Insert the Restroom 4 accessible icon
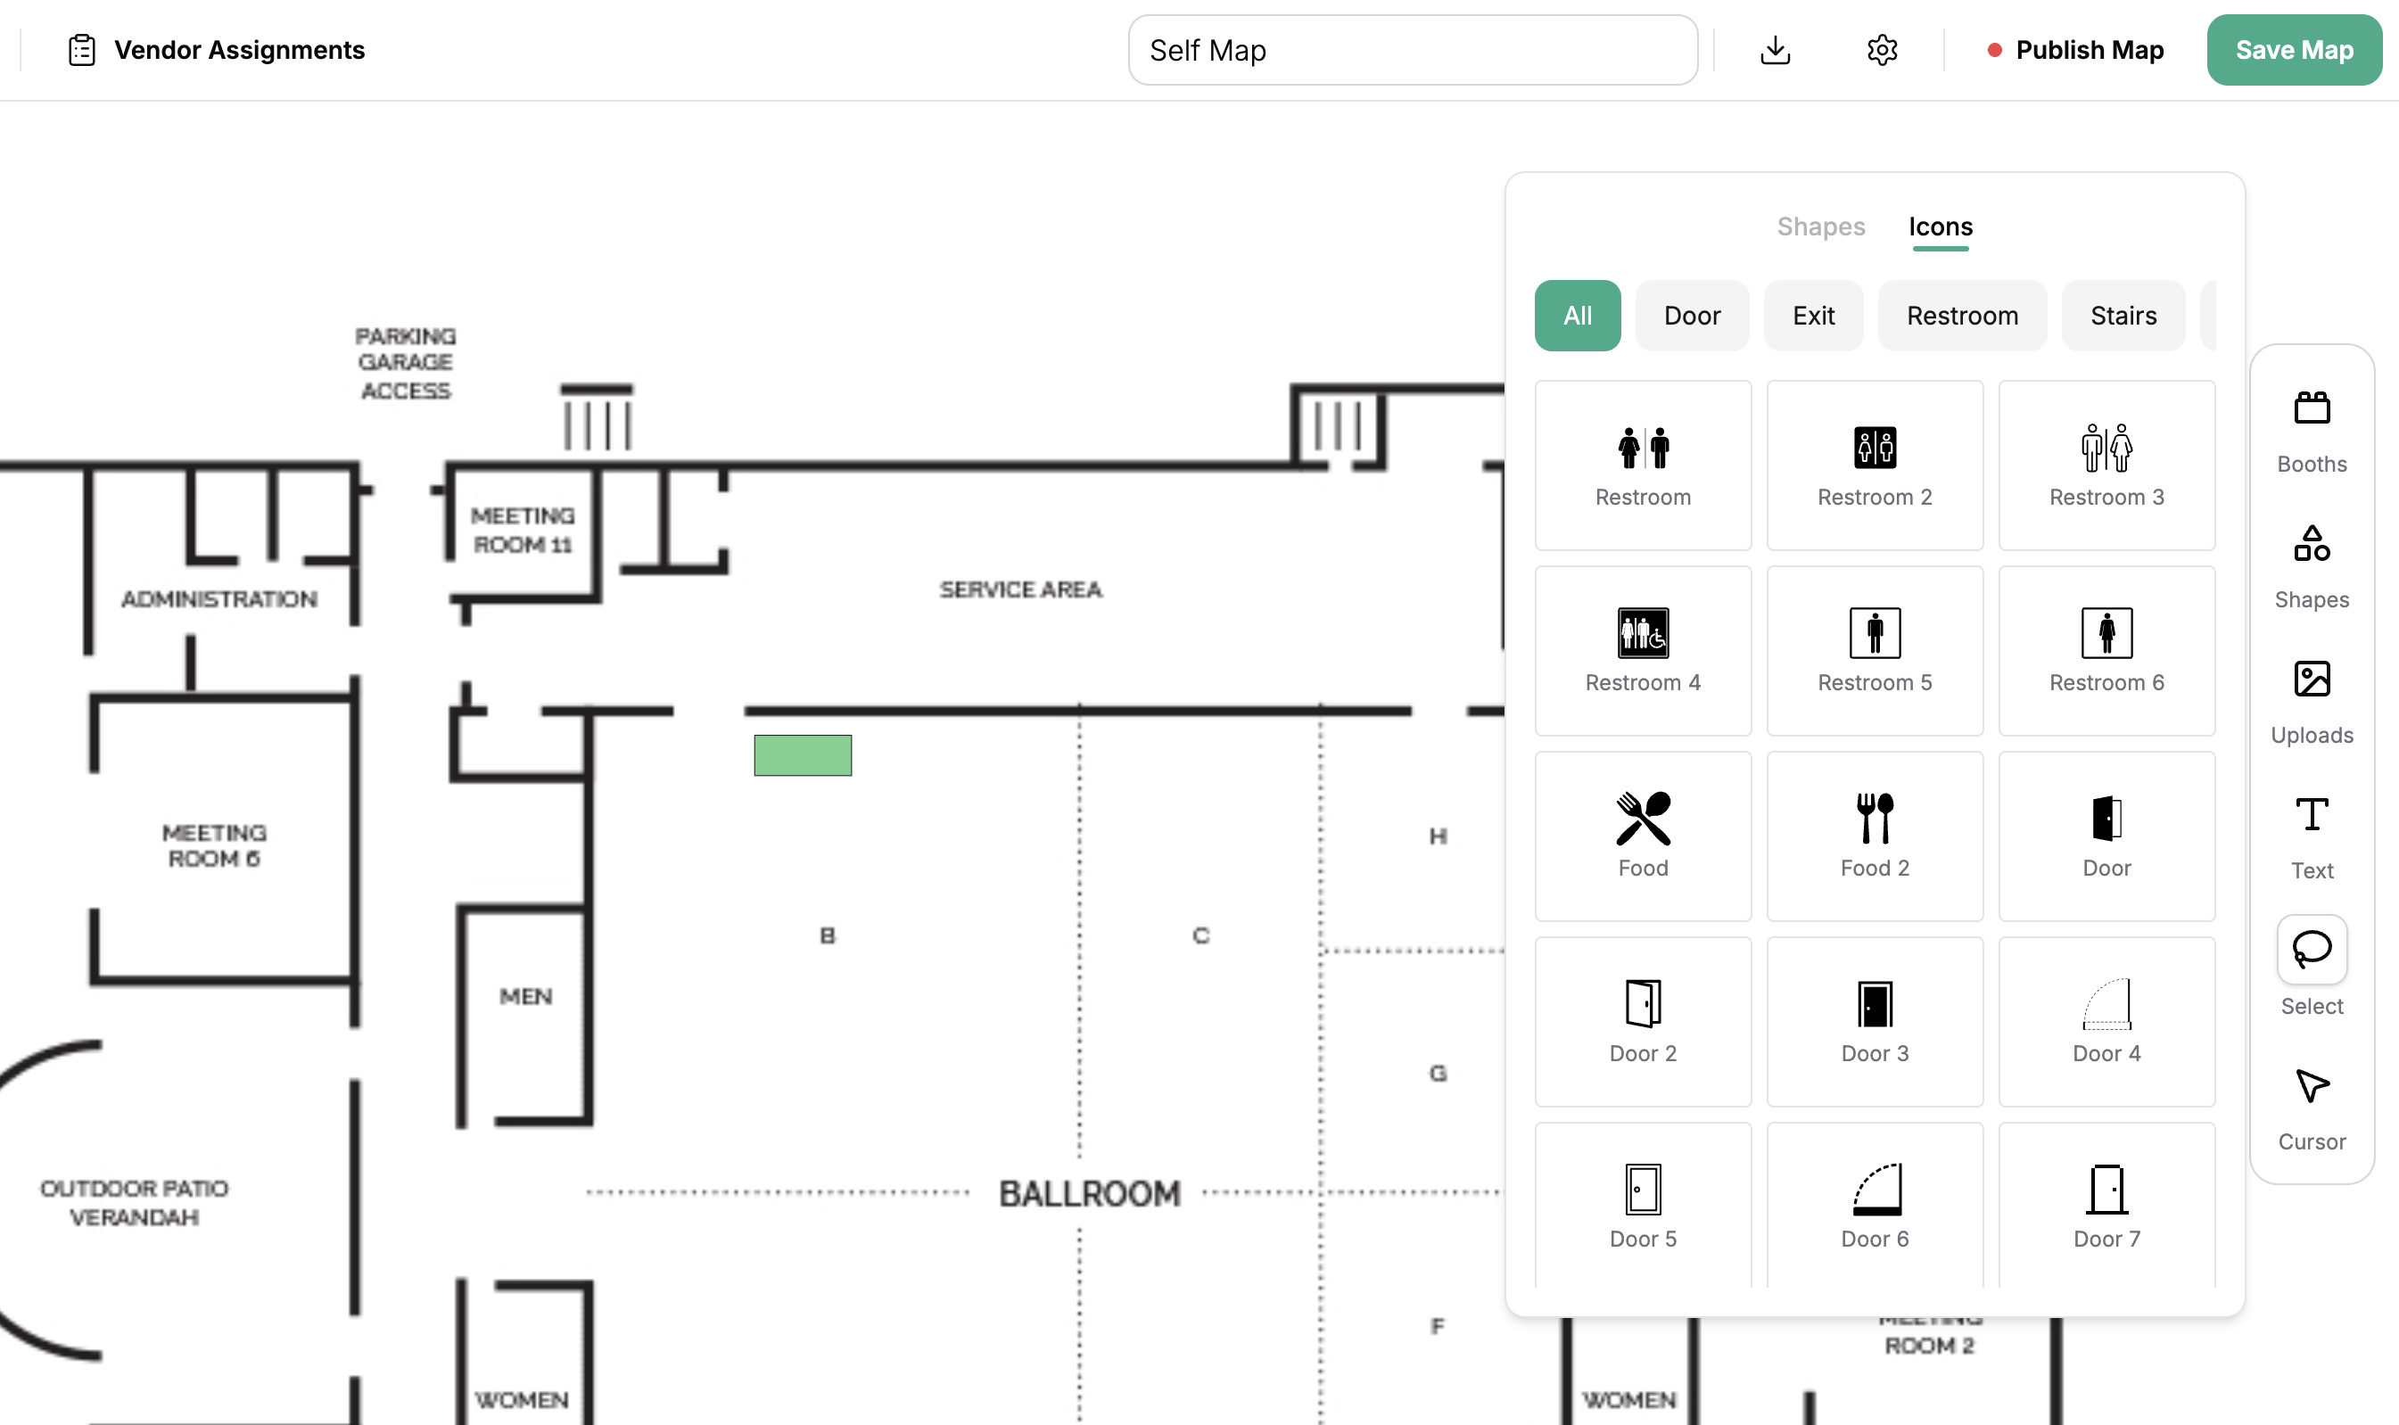 coord(1642,650)
